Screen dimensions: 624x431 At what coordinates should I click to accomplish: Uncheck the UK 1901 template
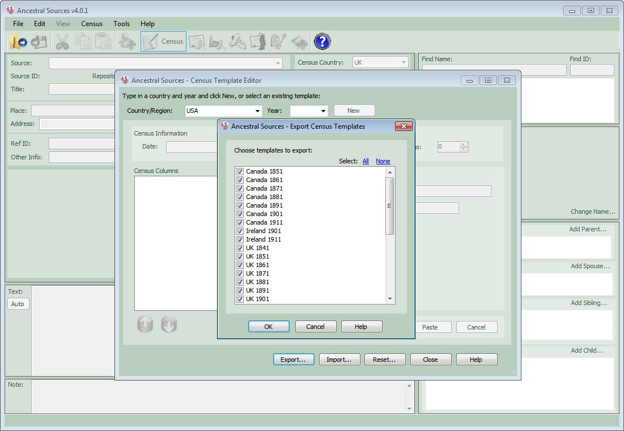tap(240, 299)
